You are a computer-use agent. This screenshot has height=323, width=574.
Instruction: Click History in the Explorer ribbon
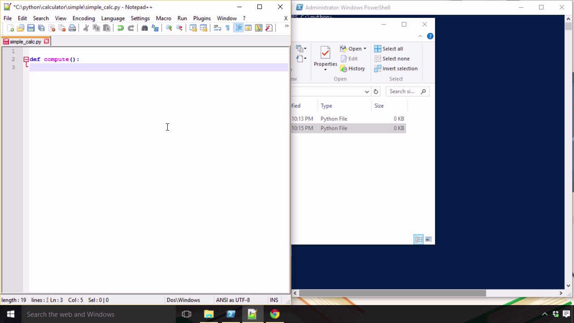(x=352, y=69)
